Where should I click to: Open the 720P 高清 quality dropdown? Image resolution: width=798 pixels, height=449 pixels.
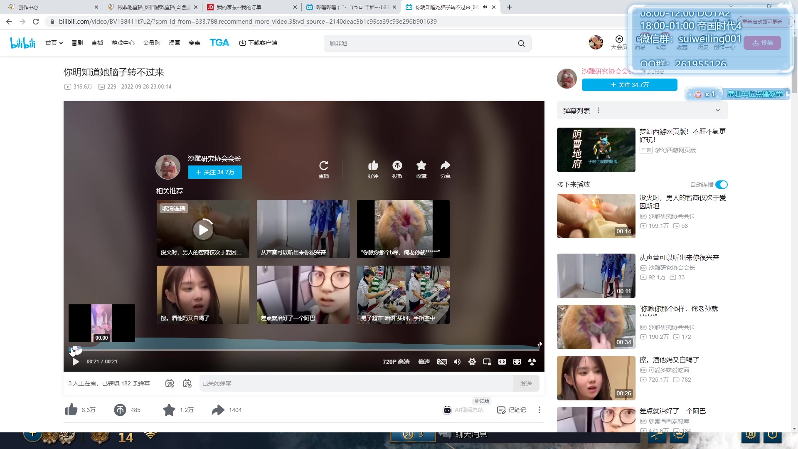pyautogui.click(x=396, y=362)
